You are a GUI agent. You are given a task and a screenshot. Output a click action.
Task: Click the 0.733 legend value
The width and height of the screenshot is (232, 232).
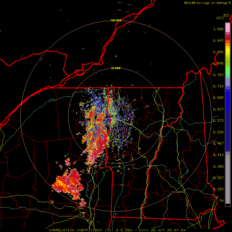click(x=218, y=86)
